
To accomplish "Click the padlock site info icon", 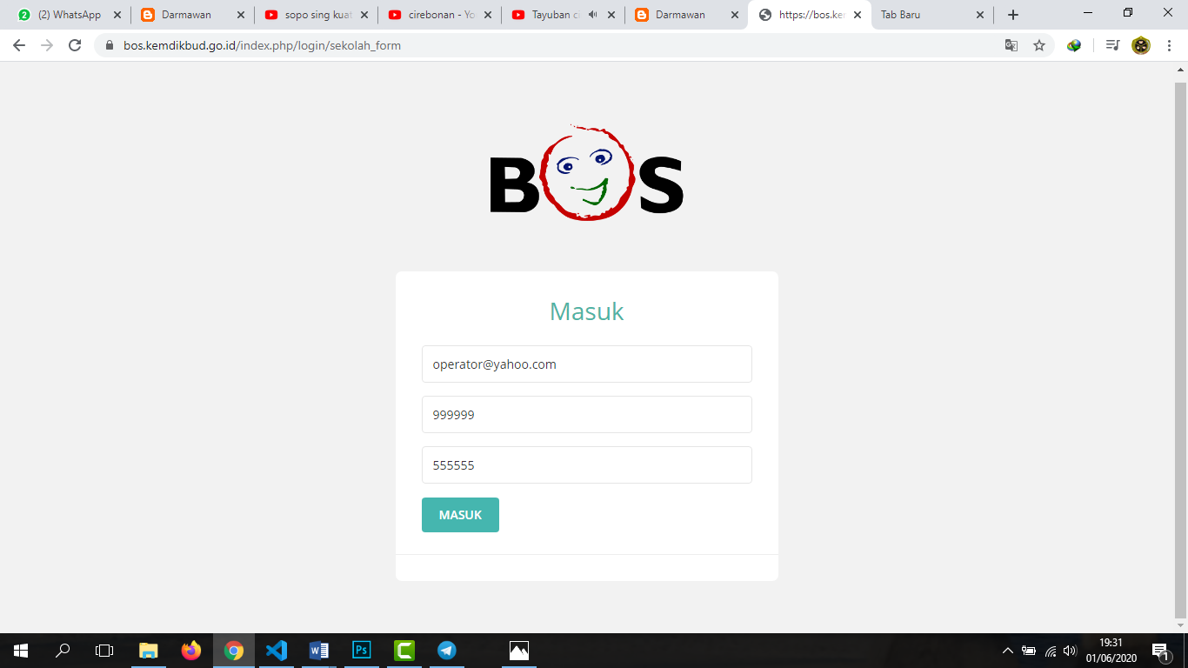I will 110,45.
